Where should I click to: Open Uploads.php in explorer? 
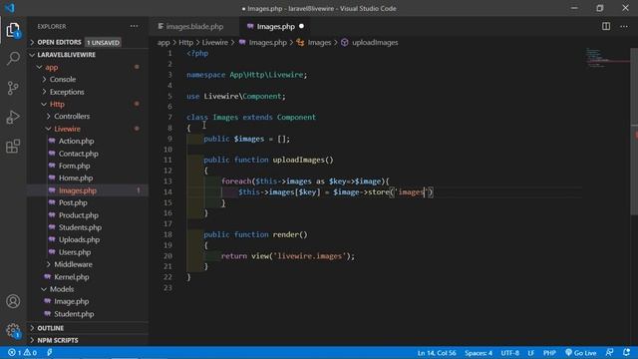point(88,239)
